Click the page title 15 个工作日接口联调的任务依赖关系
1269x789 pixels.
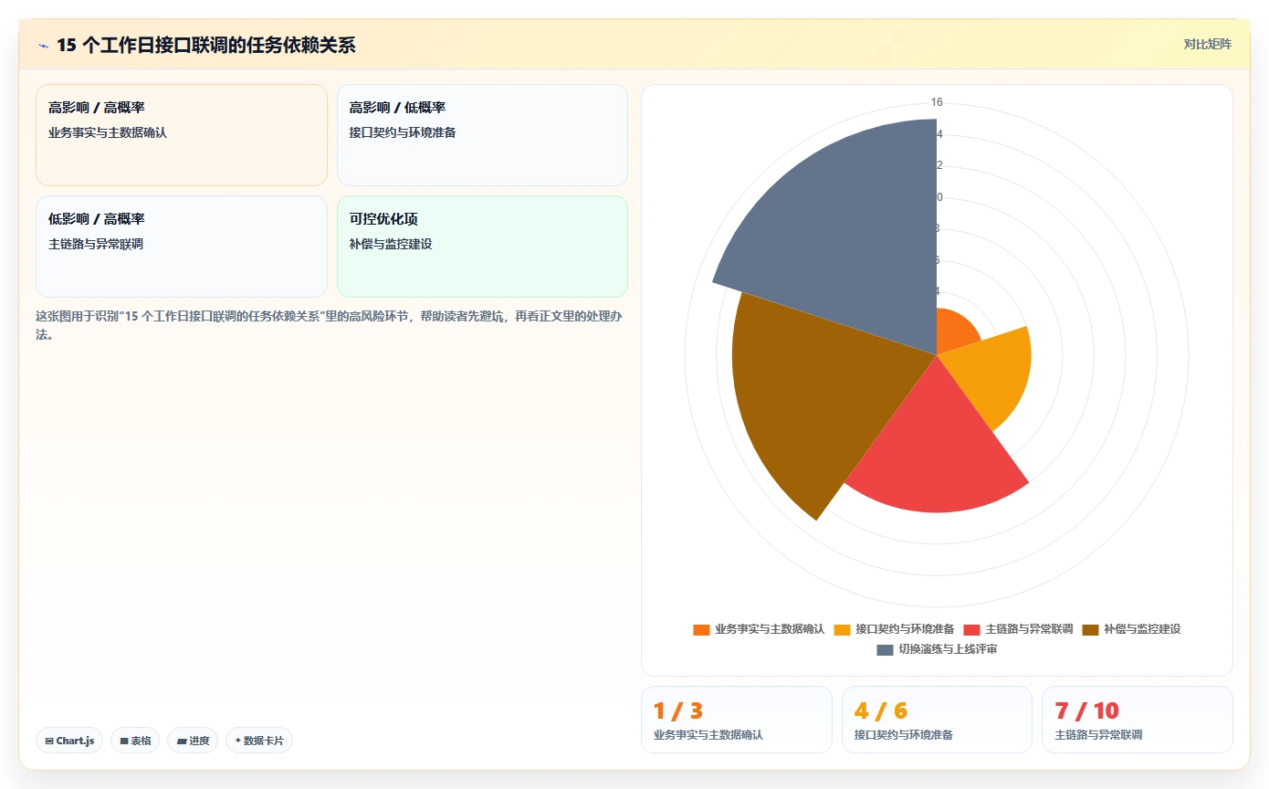[x=206, y=45]
